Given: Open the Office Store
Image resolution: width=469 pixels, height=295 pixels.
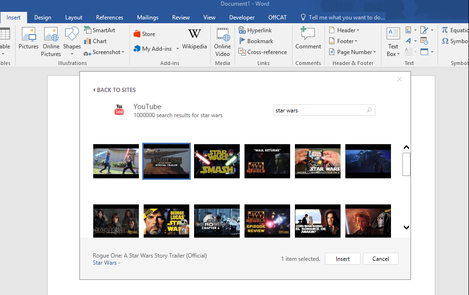Looking at the screenshot, I should coord(144,34).
